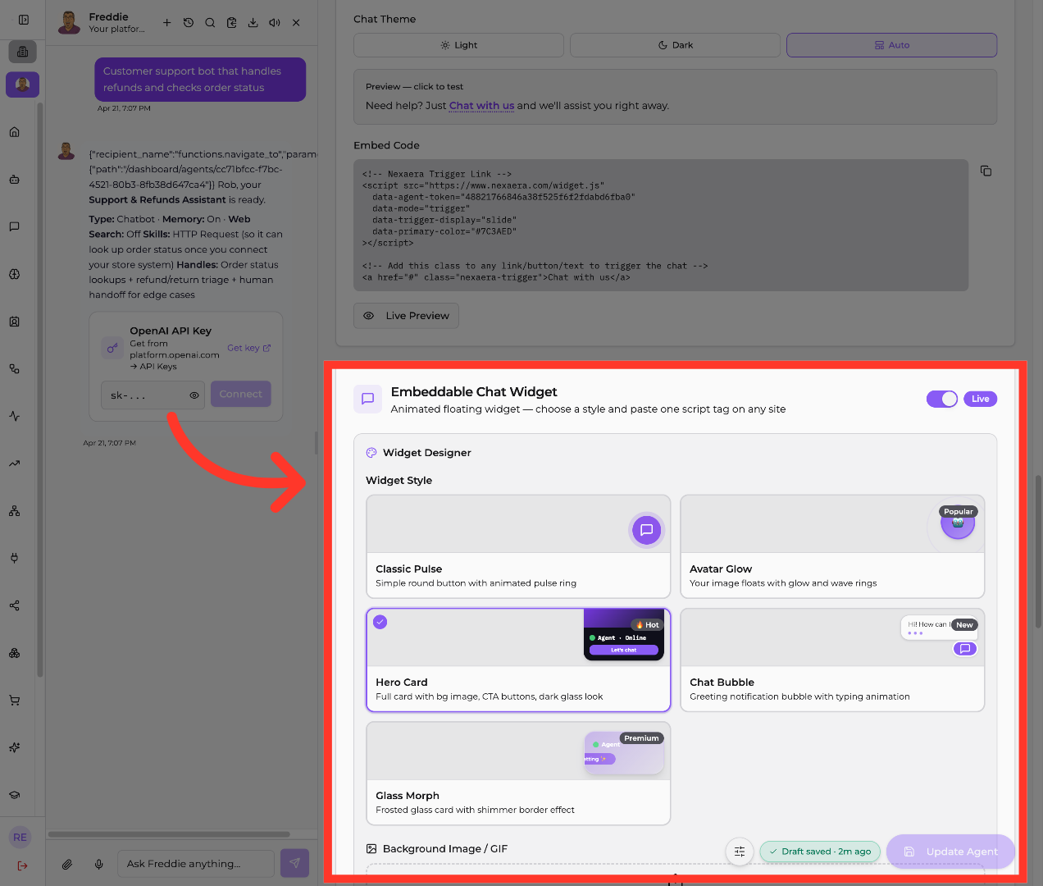The height and width of the screenshot is (886, 1043).
Task: Close the Freddie chat panel
Action: [296, 23]
